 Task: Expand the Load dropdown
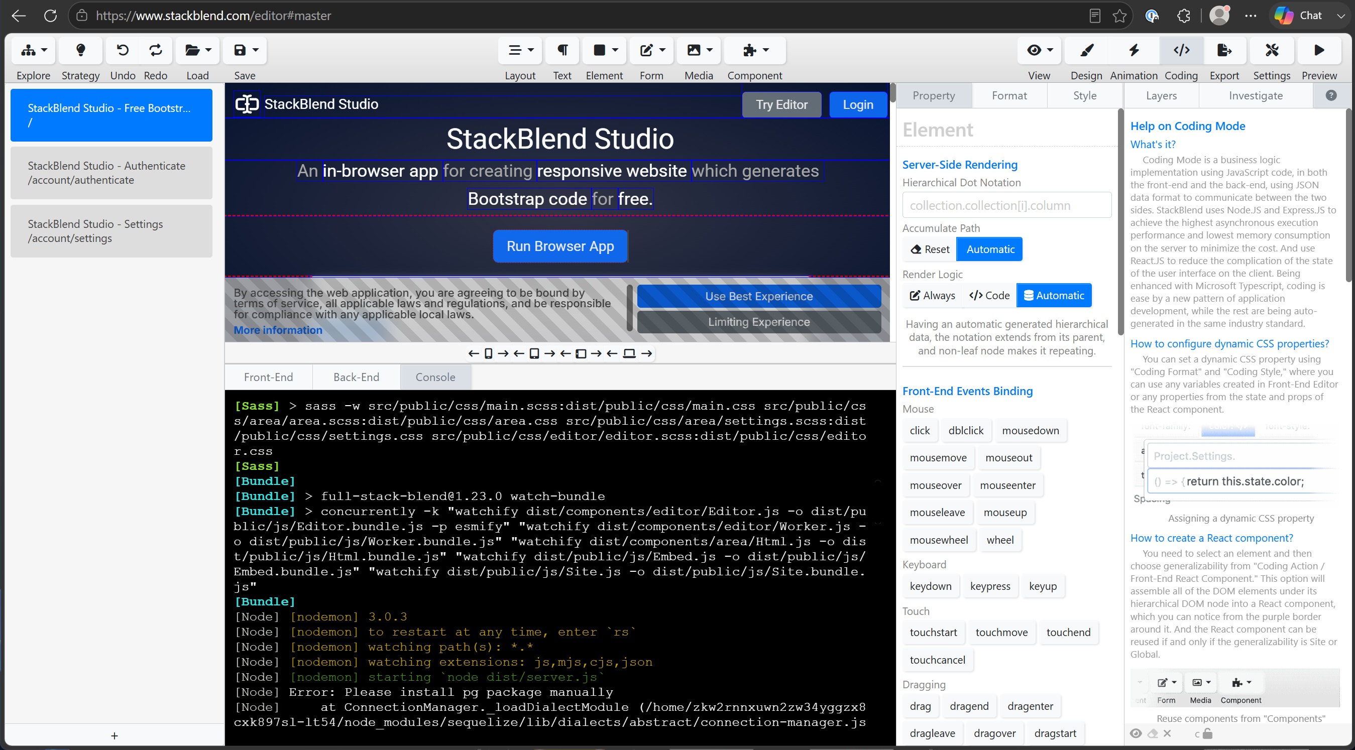tap(198, 51)
